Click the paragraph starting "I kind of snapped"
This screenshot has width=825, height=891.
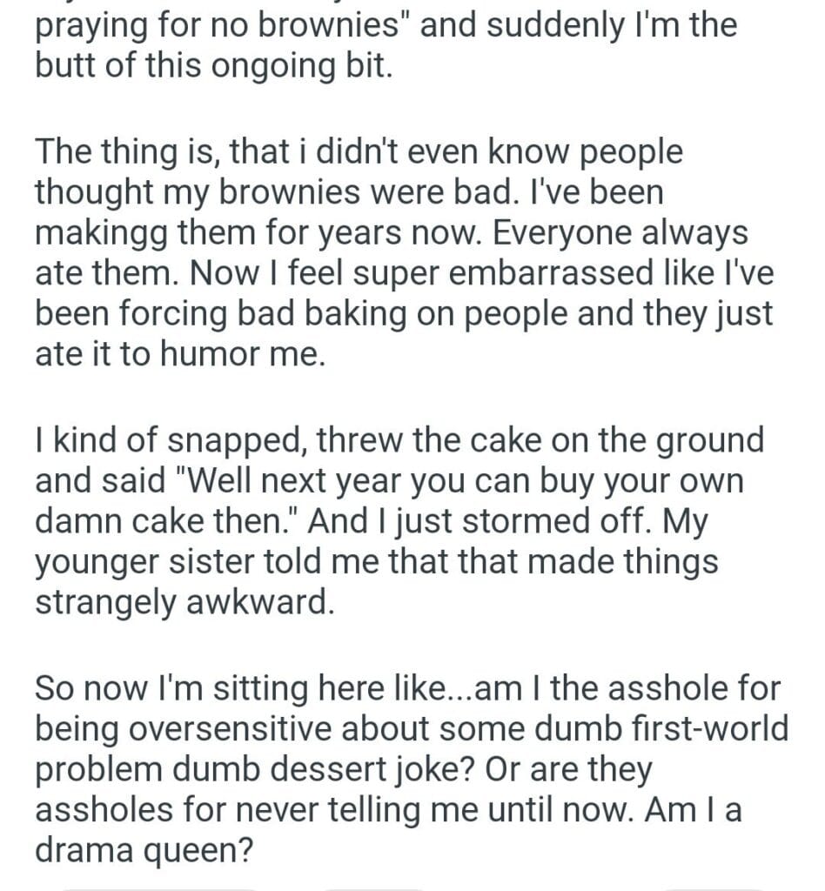pyautogui.click(x=399, y=522)
